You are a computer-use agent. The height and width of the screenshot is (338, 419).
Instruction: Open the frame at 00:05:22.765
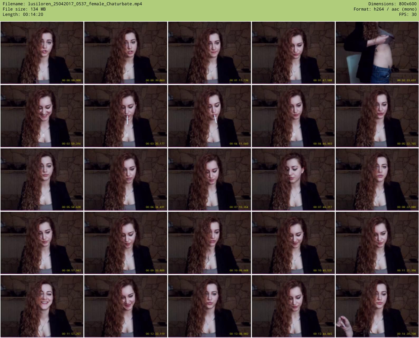[377, 116]
